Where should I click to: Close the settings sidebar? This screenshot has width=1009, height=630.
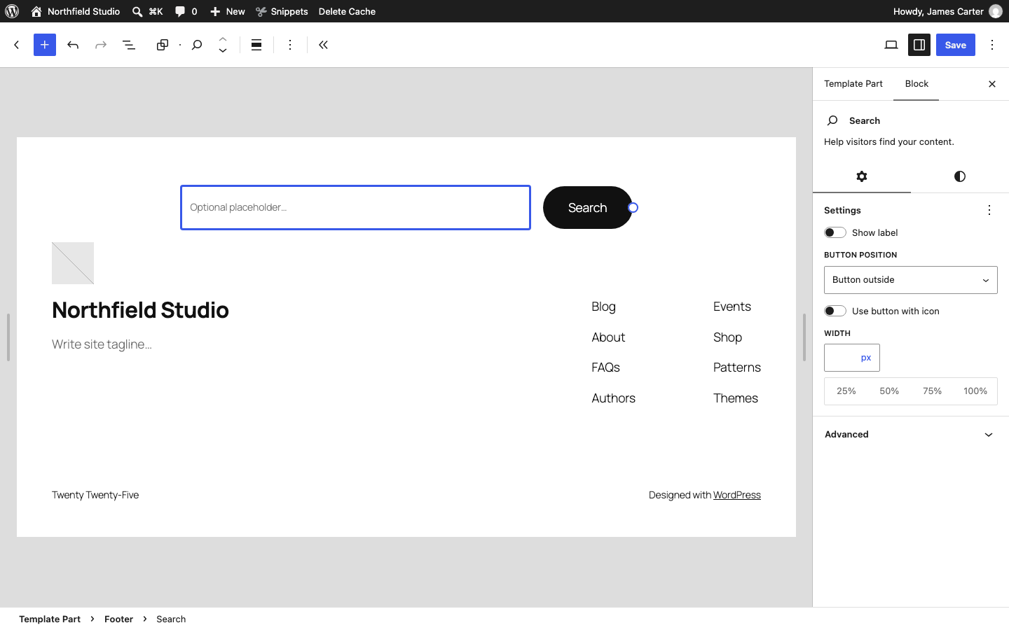(992, 84)
